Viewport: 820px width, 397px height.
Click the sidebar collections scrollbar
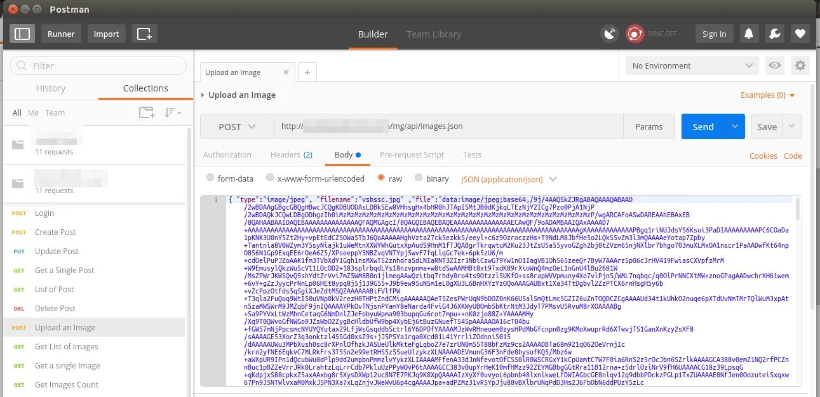pos(189,261)
